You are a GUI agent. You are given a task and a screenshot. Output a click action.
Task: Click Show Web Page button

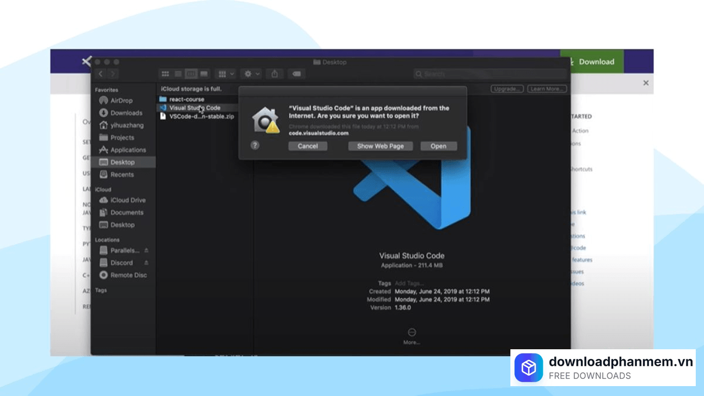click(x=380, y=146)
